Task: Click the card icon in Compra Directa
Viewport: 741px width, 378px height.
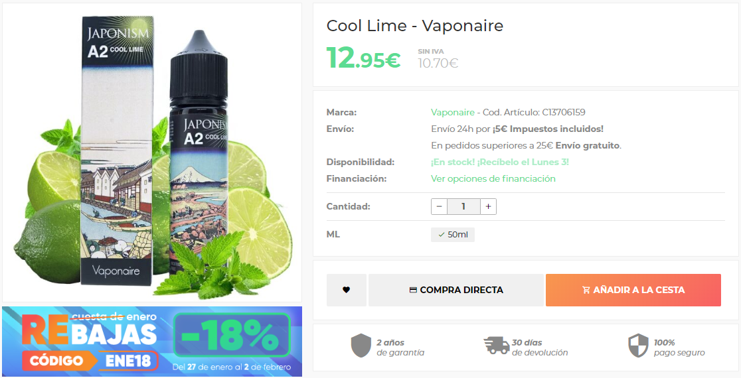Action: 413,290
